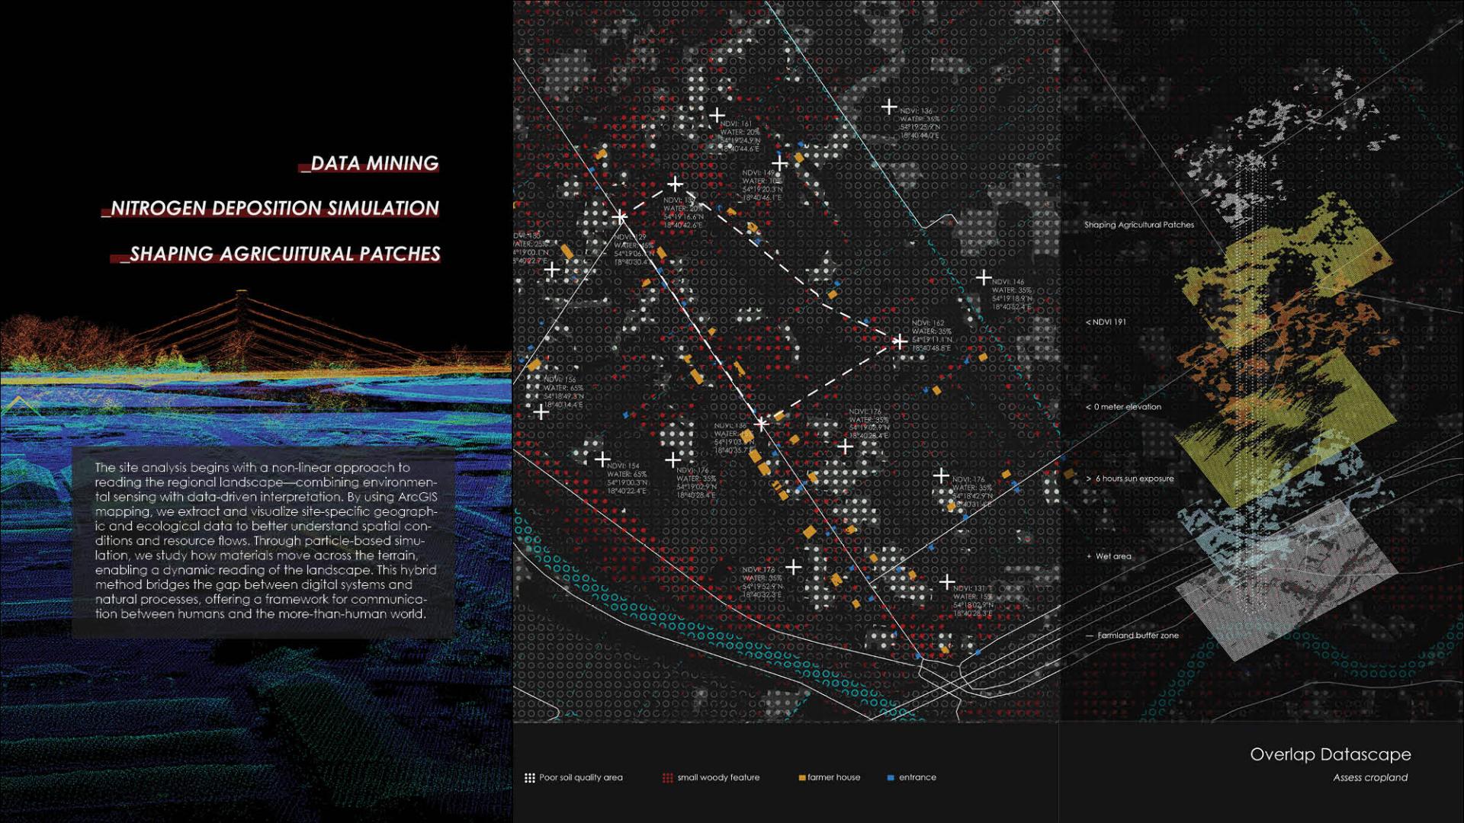Click the '< NDVI 191' layer label
The height and width of the screenshot is (823, 1464).
click(x=1106, y=322)
